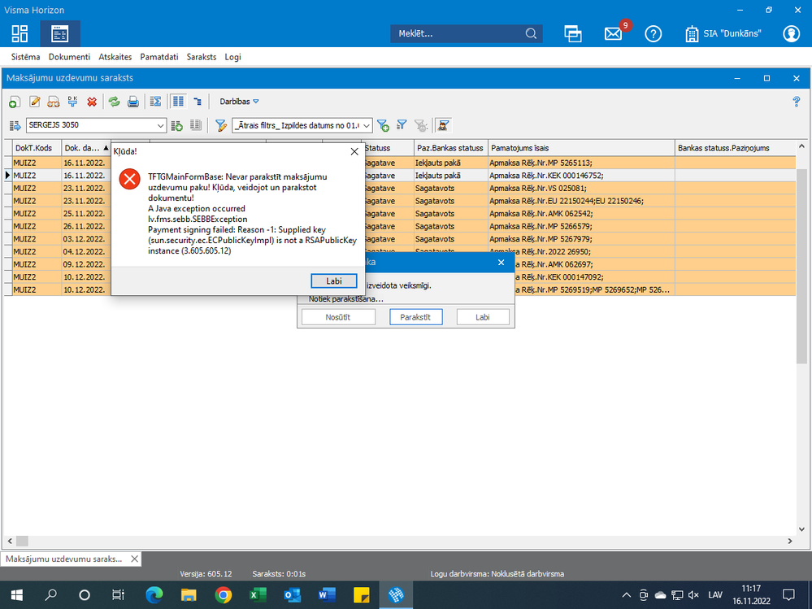Click the edit document pencil icon

point(34,102)
